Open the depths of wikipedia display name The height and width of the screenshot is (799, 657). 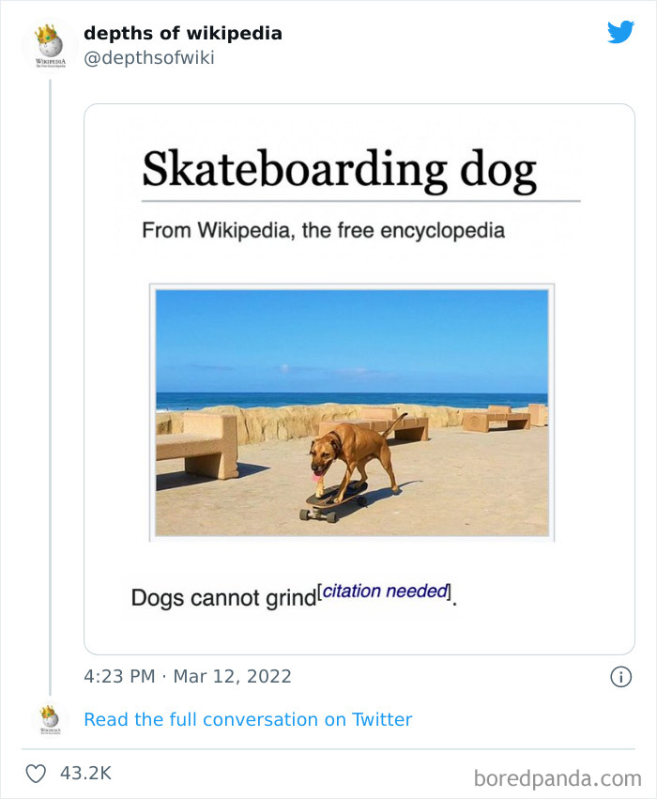(182, 33)
